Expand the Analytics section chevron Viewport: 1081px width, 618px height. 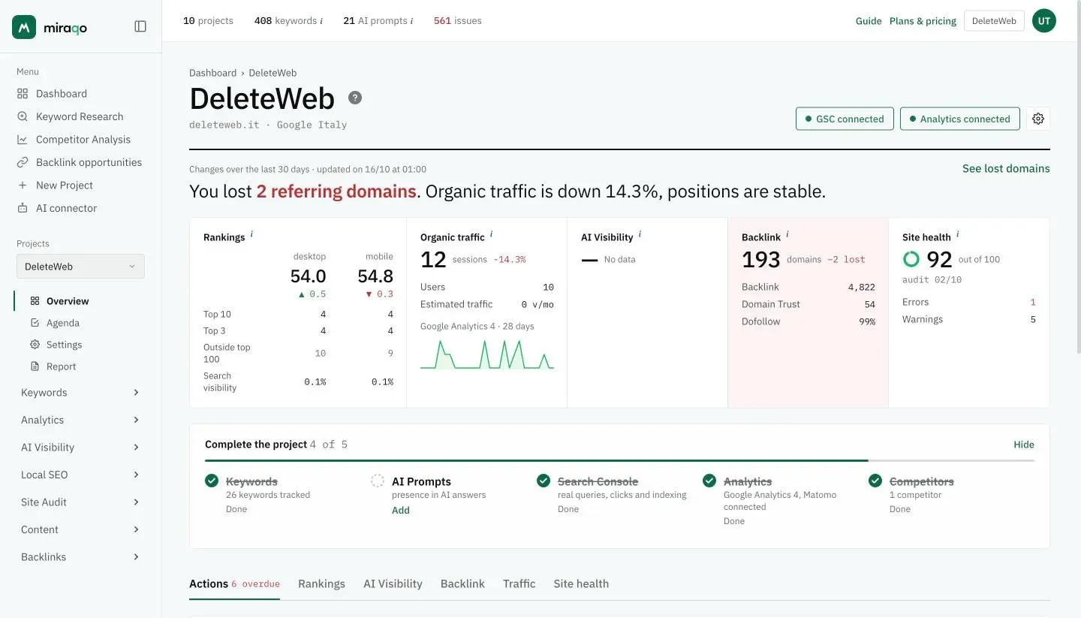click(x=136, y=420)
